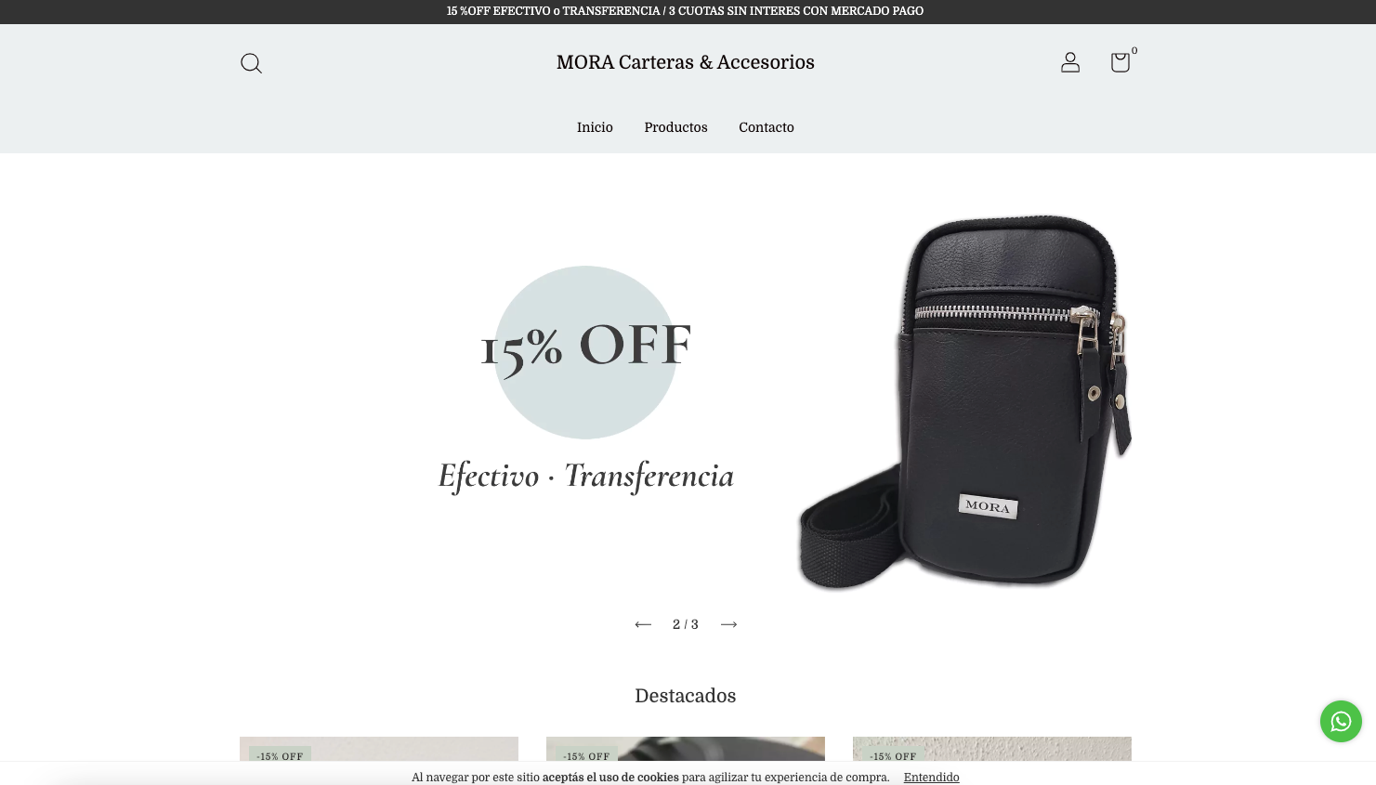Image resolution: width=1376 pixels, height=785 pixels.
Task: Open the shopping cart icon
Action: coord(1120,62)
